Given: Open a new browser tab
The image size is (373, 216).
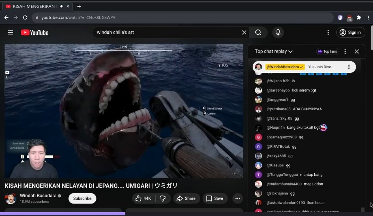Looking at the screenshot, I should tap(79, 7).
